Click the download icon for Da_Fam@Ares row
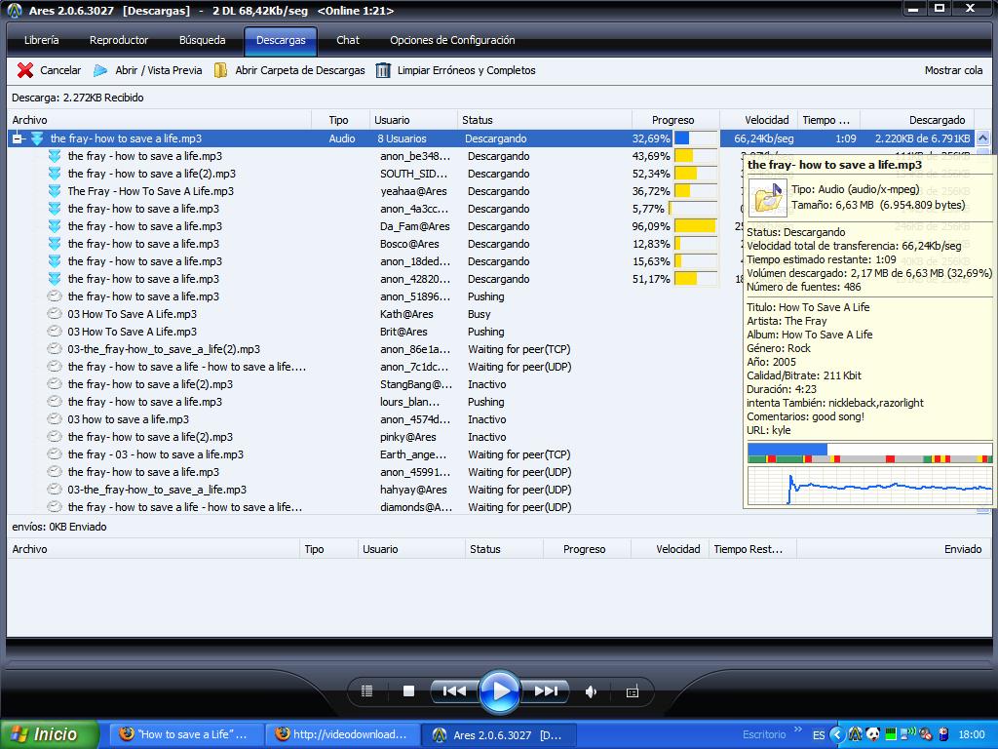 pos(55,226)
